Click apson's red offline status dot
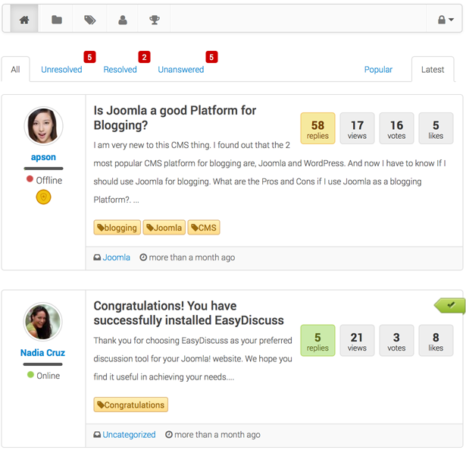 30,178
